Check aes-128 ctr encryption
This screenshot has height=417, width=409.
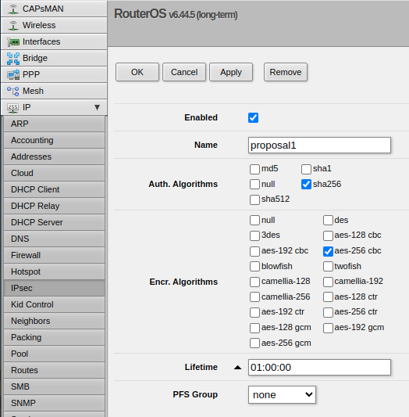pos(328,297)
